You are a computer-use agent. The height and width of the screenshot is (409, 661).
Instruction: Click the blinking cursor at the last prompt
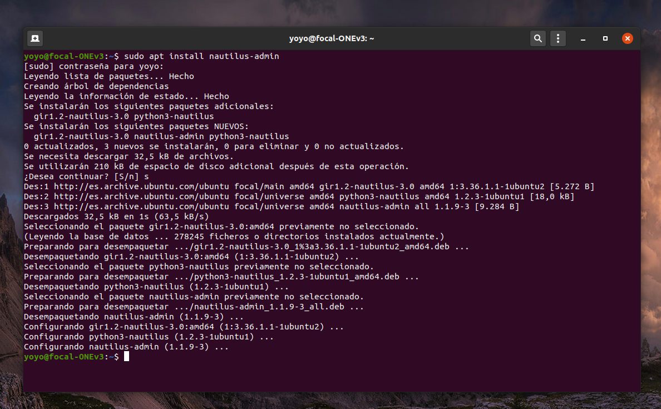[x=127, y=357]
